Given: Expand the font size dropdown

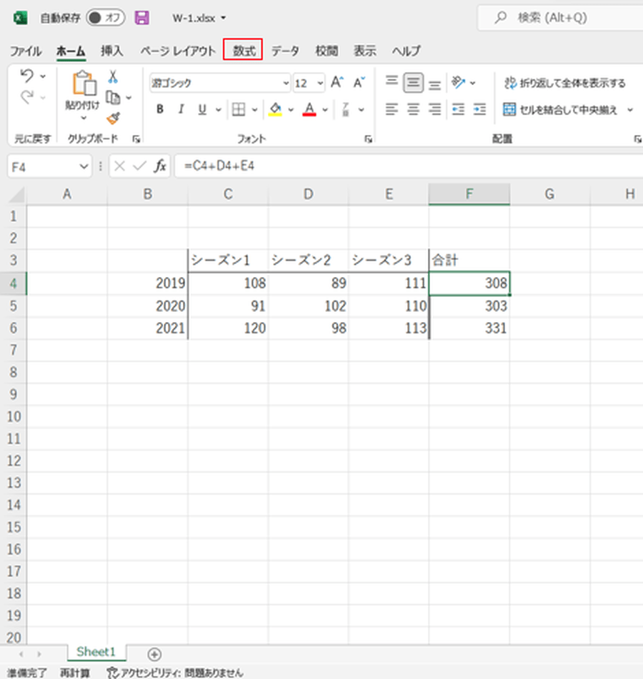Looking at the screenshot, I should tap(320, 84).
